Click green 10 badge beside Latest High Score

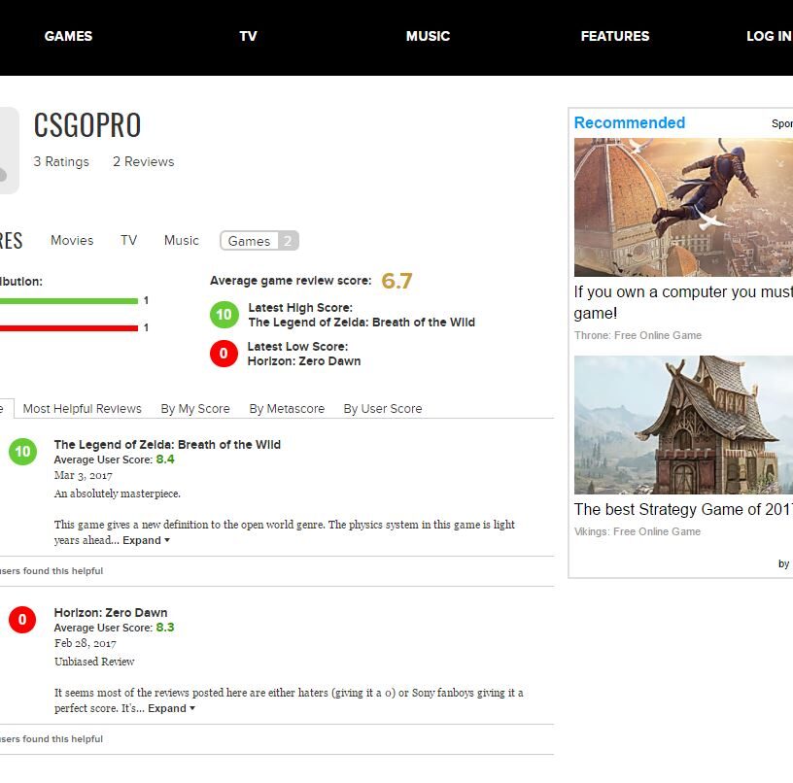pos(224,315)
